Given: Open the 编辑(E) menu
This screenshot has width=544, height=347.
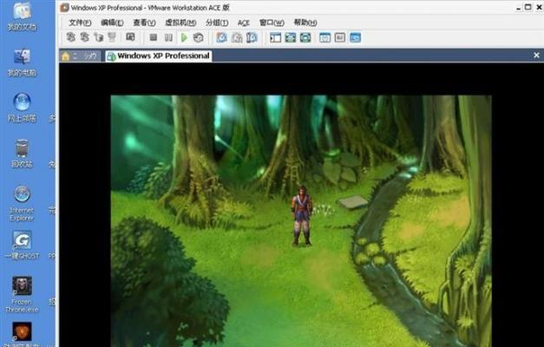Looking at the screenshot, I should 112,23.
